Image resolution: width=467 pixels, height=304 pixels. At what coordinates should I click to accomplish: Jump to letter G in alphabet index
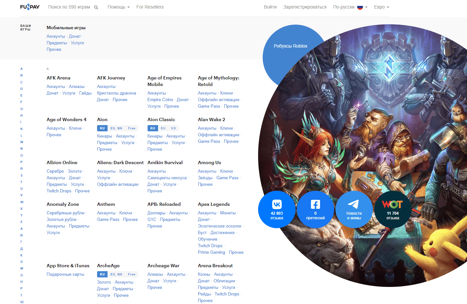(22, 109)
